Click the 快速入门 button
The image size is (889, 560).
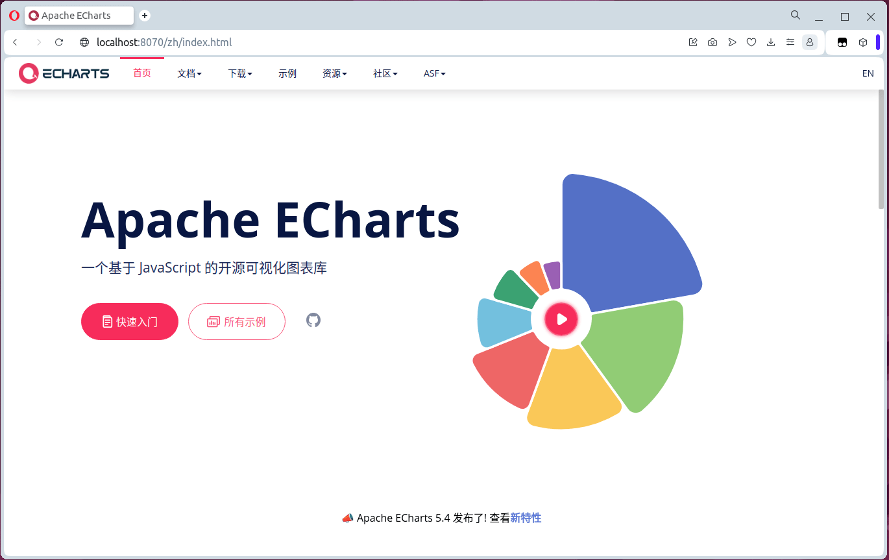point(130,321)
